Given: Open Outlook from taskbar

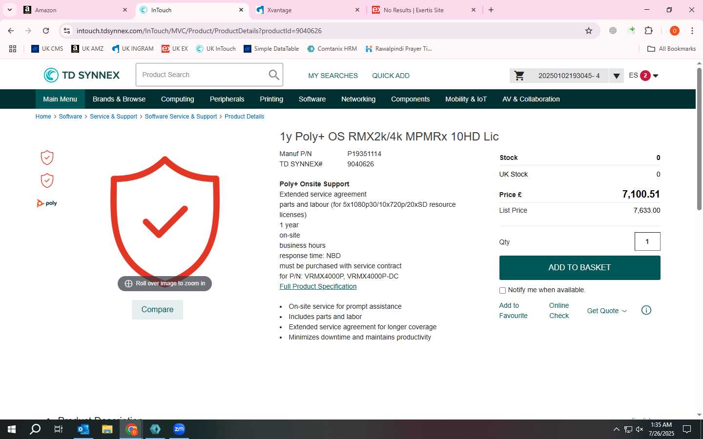Looking at the screenshot, I should point(83,429).
